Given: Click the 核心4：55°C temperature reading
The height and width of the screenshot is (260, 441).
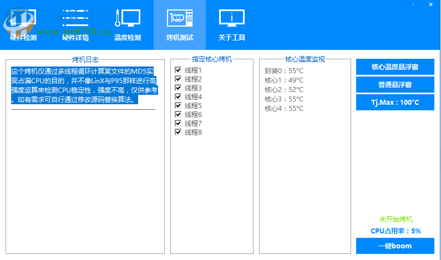Looking at the screenshot, I should click(284, 109).
